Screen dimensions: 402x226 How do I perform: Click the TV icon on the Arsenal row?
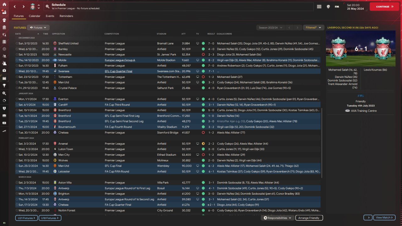(198, 143)
